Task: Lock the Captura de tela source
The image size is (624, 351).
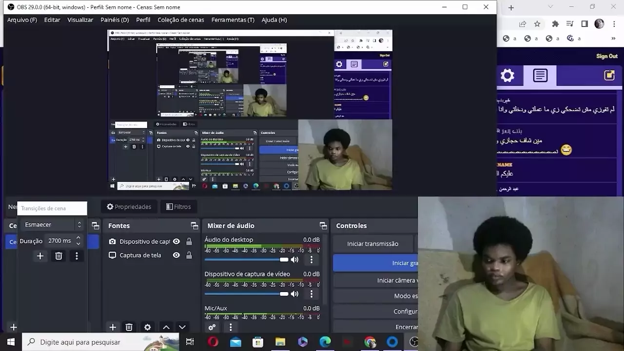Action: [189, 255]
